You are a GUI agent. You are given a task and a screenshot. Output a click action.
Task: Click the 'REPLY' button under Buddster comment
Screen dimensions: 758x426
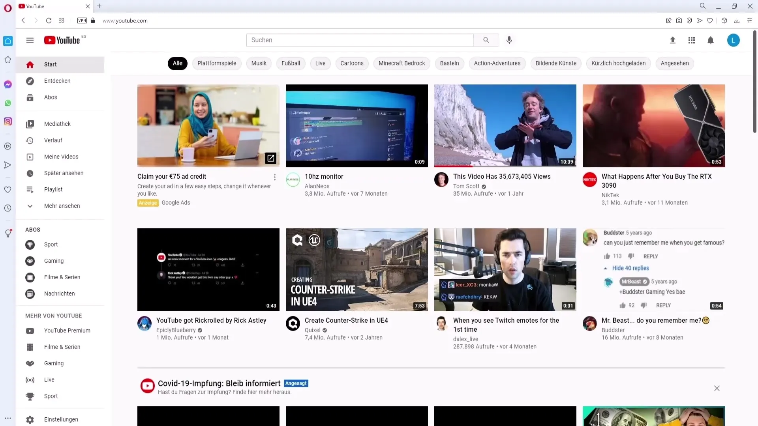coord(650,256)
